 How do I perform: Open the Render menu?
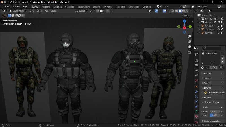[x=7, y=6]
